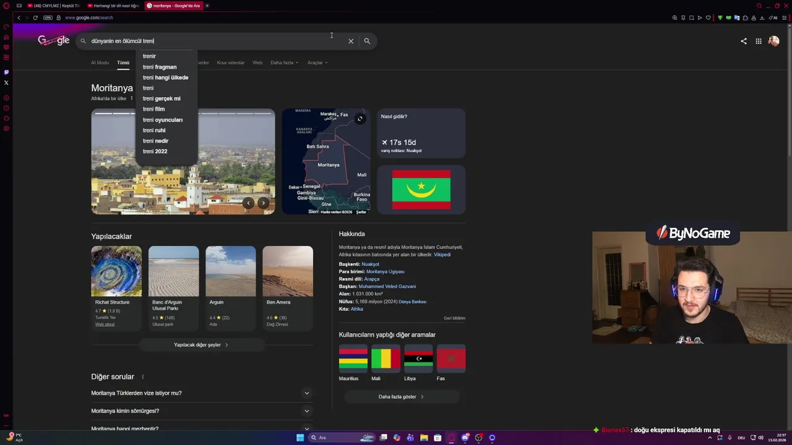Viewport: 792px width, 445px height.
Task: Reload the page in browser toolbar
Action: 35,17
